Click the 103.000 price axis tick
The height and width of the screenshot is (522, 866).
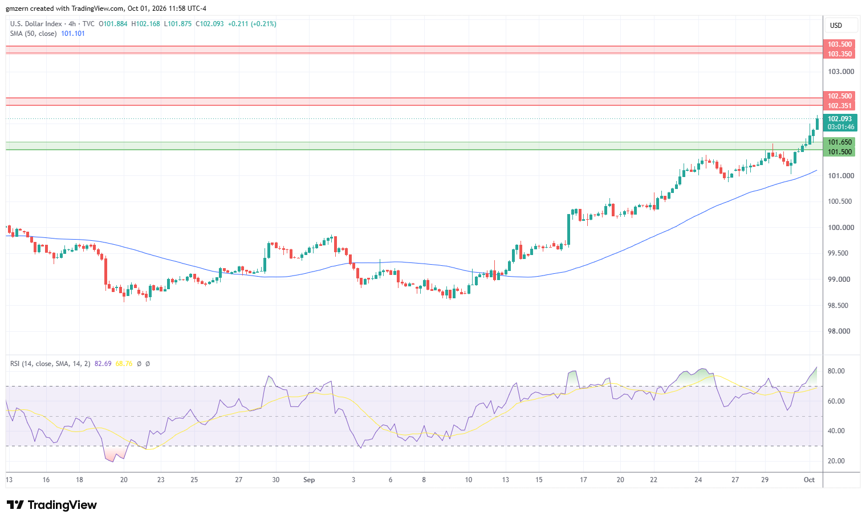point(841,72)
